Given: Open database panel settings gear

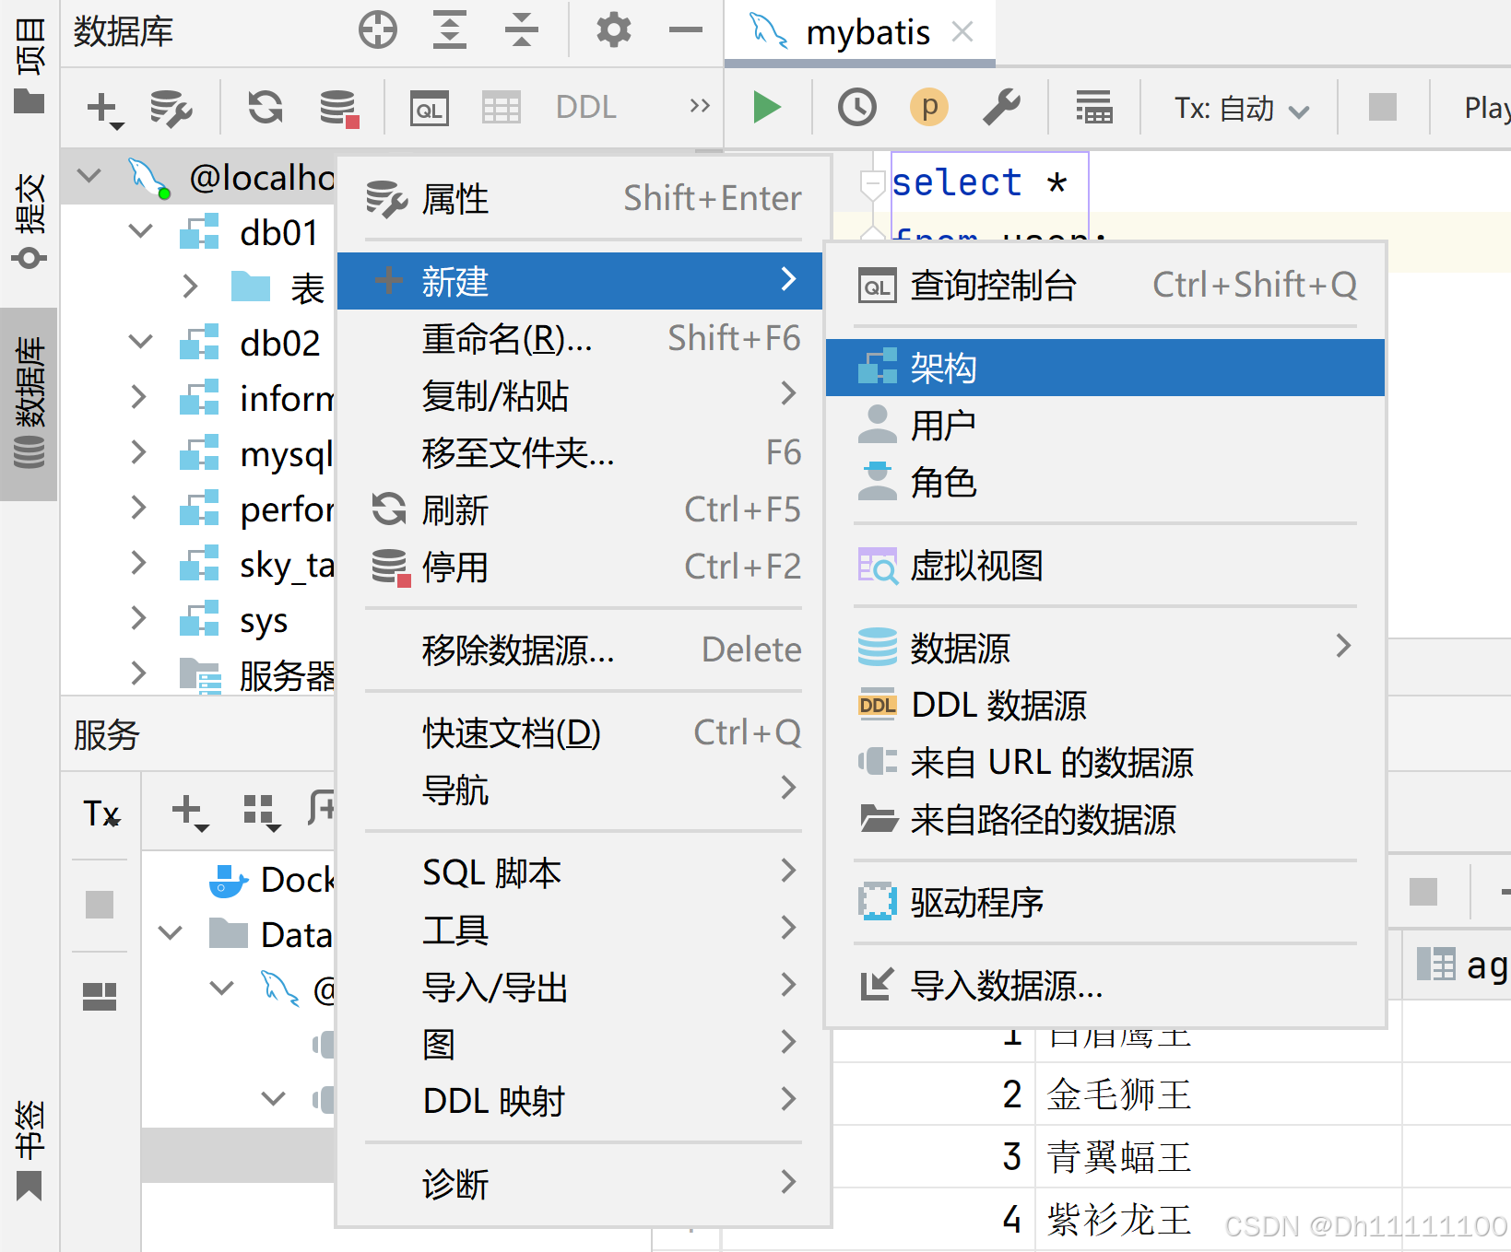Looking at the screenshot, I should click(614, 30).
